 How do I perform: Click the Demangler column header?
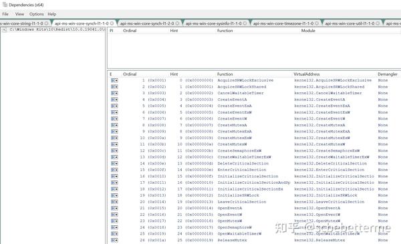pos(388,74)
